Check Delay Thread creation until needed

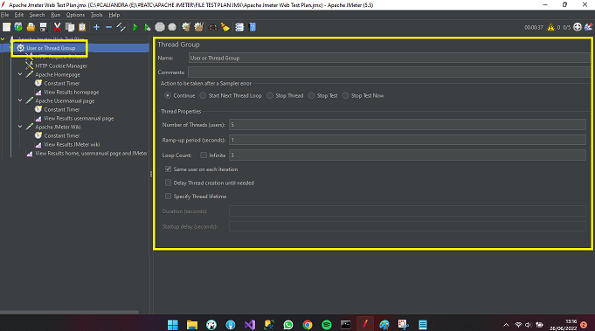[x=168, y=183]
